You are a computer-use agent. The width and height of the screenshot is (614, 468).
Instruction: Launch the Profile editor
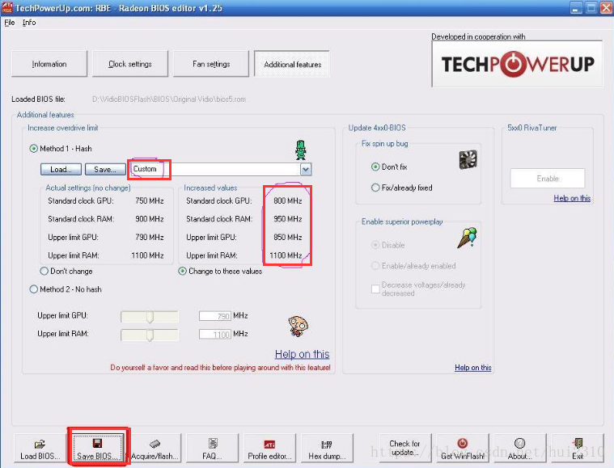click(269, 449)
